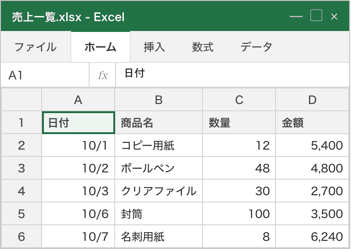Select the amount cell 6,240

pos(312,236)
